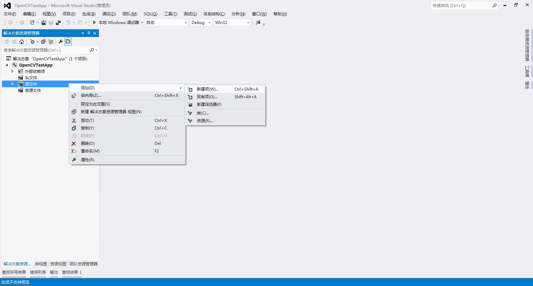The width and height of the screenshot is (533, 286).
Task: Close the 解决方案资源管理器 panel
Action: point(95,33)
